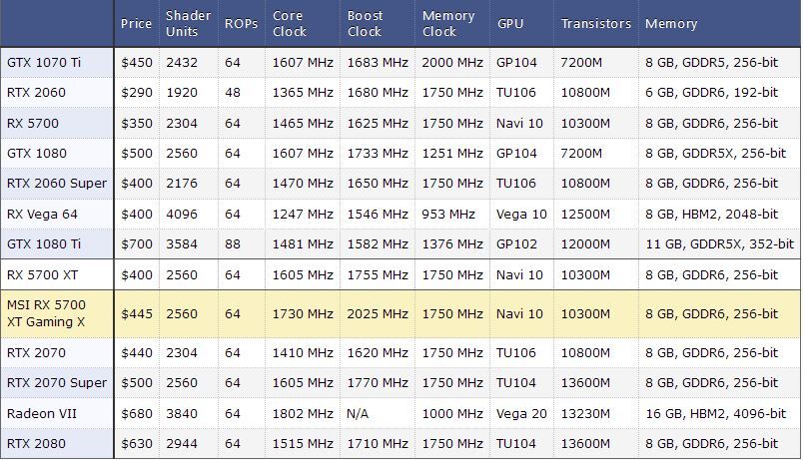Select the RX 5700 XT row name
This screenshot has height=460, width=803.
click(43, 274)
